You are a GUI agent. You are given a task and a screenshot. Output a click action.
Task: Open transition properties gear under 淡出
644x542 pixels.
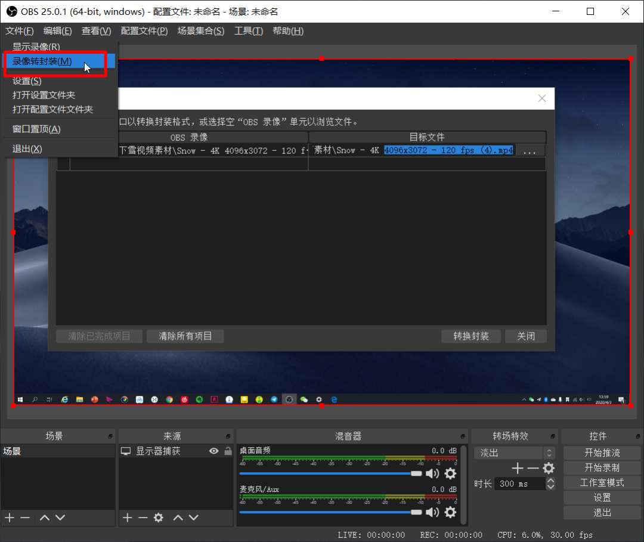click(x=549, y=468)
